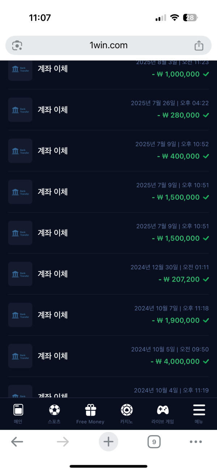Image resolution: width=217 pixels, height=472 pixels.
Task: Open the tab switcher showing 9 tabs
Action: tap(154, 442)
